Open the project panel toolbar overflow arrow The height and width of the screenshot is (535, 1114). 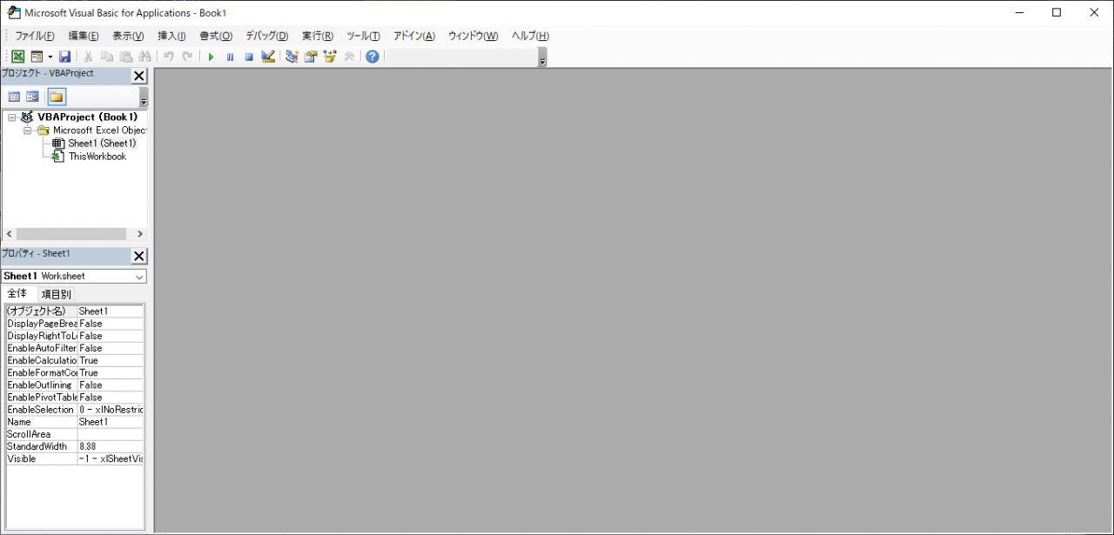[x=144, y=97]
